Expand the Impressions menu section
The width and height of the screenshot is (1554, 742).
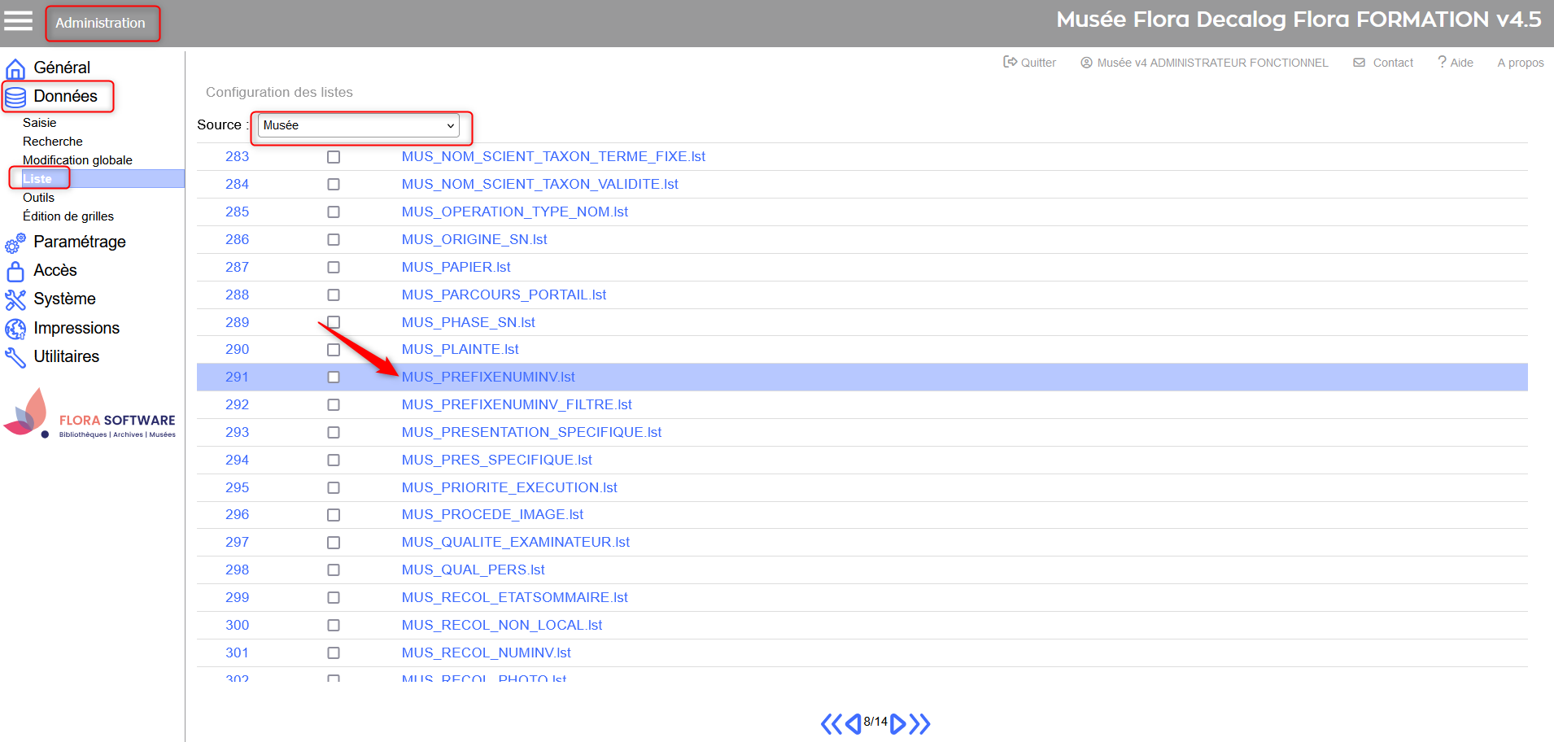[76, 328]
